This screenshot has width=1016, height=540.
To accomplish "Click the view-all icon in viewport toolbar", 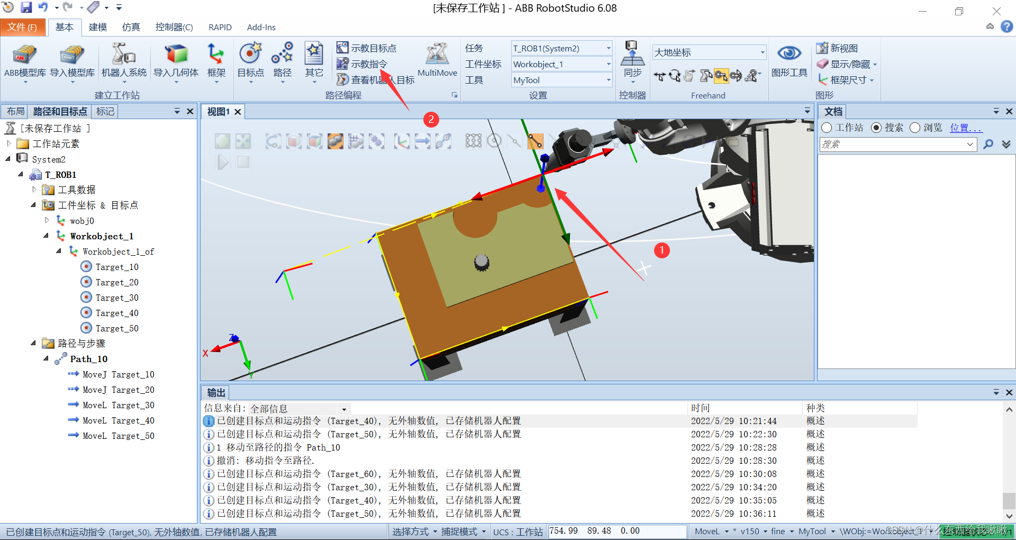I will point(222,141).
